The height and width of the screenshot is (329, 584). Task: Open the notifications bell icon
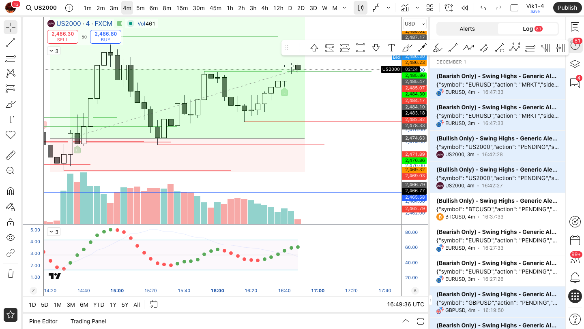pos(575,278)
